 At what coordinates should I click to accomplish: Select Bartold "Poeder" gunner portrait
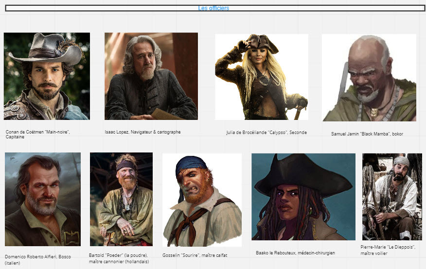pyautogui.click(x=121, y=199)
